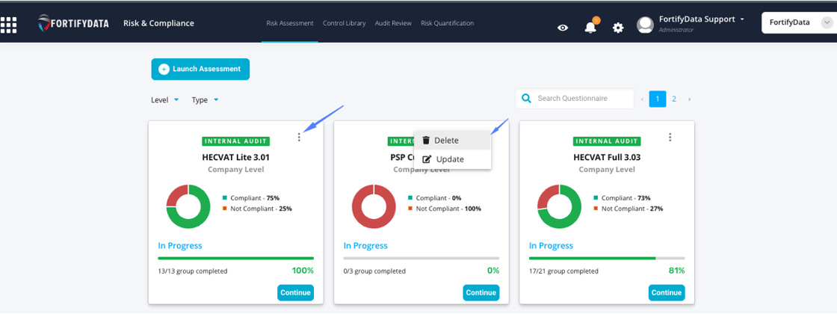The width and height of the screenshot is (837, 314).
Task: Open the settings gear icon
Action: tap(618, 28)
